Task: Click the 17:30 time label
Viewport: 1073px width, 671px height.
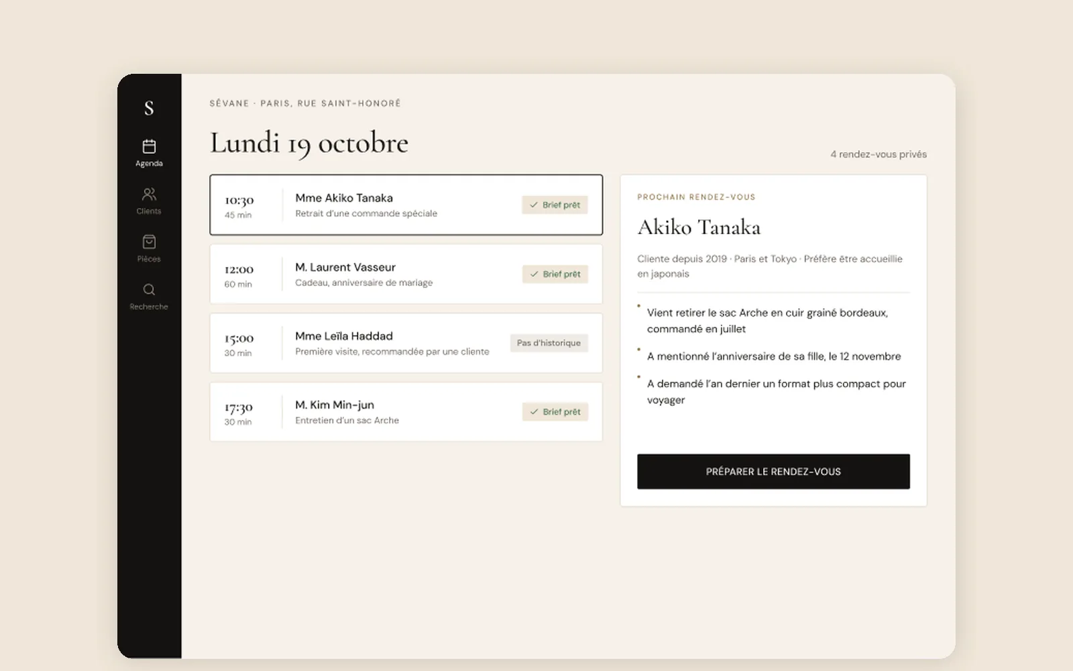Action: [238, 407]
